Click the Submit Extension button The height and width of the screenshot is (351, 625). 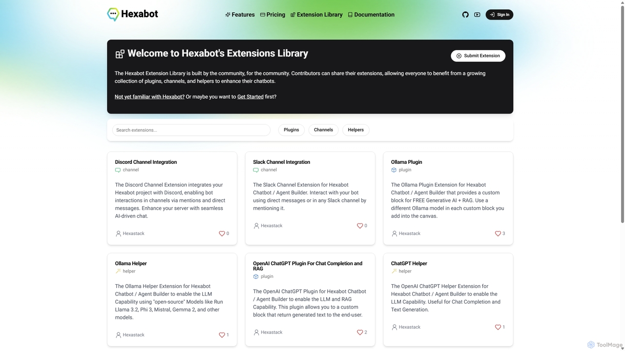(x=478, y=56)
